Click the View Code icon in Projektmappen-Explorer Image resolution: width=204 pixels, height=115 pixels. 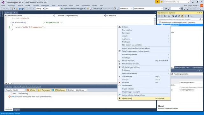coord(186,16)
